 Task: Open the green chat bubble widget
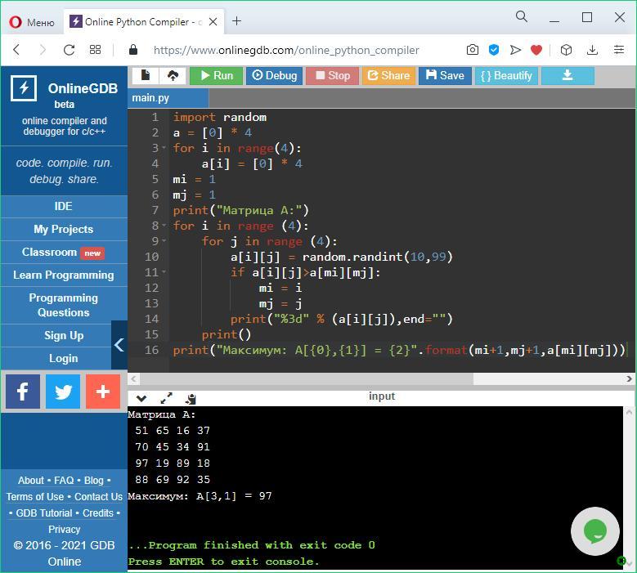(594, 531)
